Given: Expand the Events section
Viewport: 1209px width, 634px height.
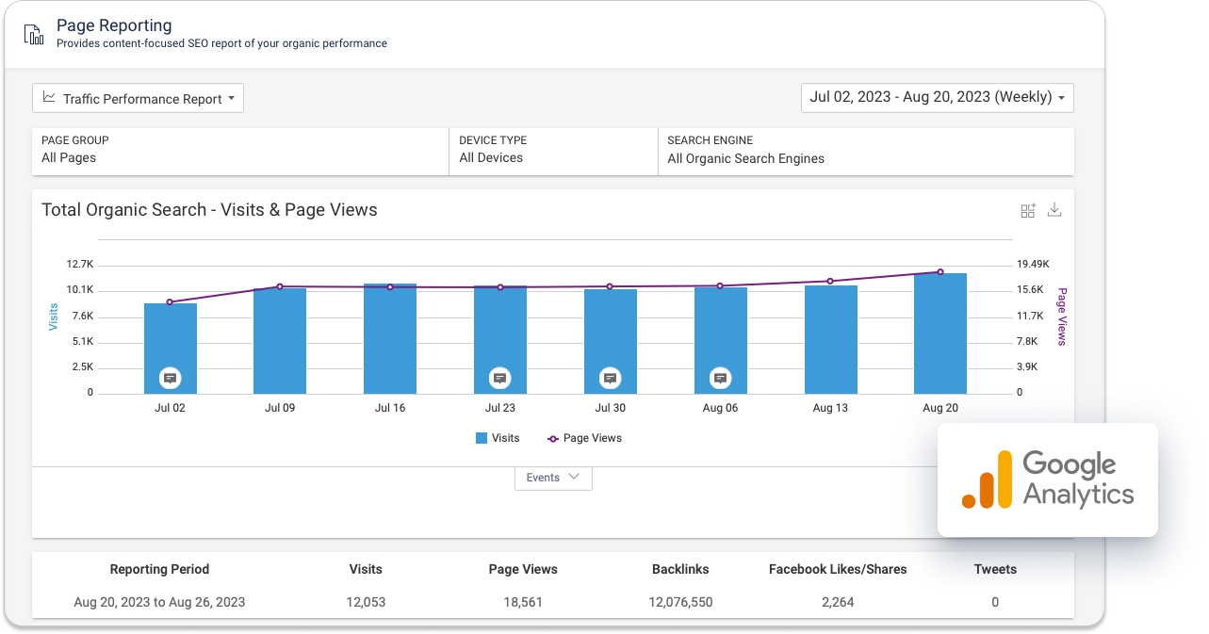Looking at the screenshot, I should tap(553, 478).
